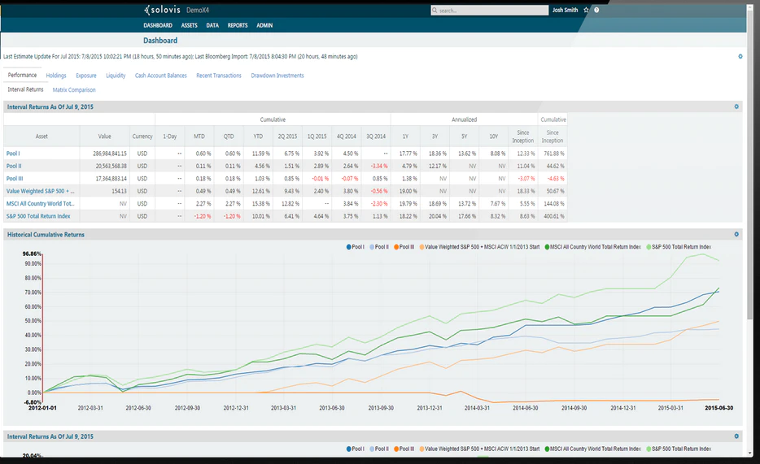Image resolution: width=760 pixels, height=464 pixels.
Task: Open gear settings for Historical Cumulative Returns panel
Action: 736,234
